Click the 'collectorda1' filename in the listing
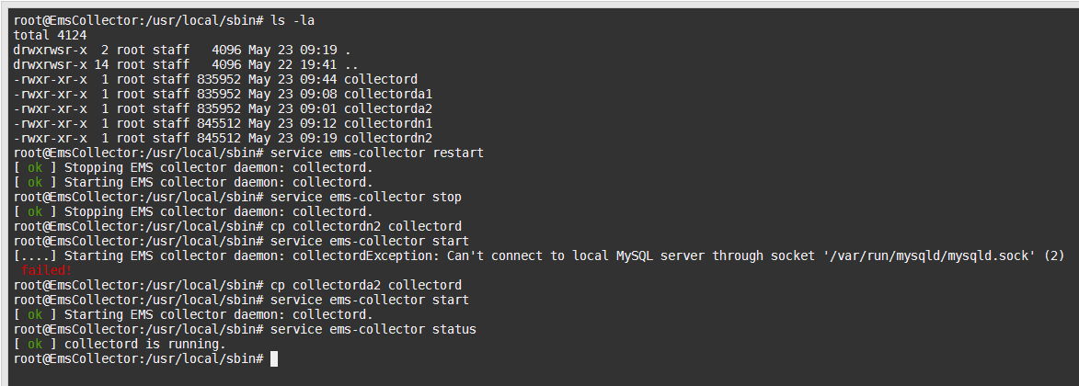This screenshot has width=1079, height=386. tap(388, 94)
